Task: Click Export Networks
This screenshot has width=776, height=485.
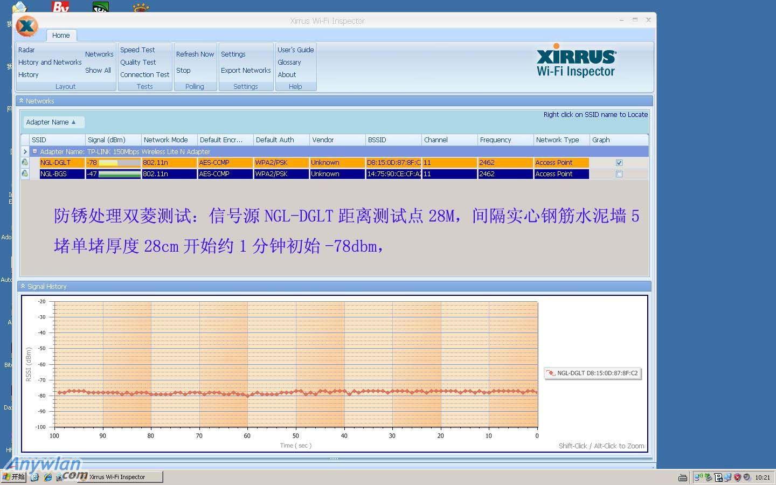Action: pos(246,71)
